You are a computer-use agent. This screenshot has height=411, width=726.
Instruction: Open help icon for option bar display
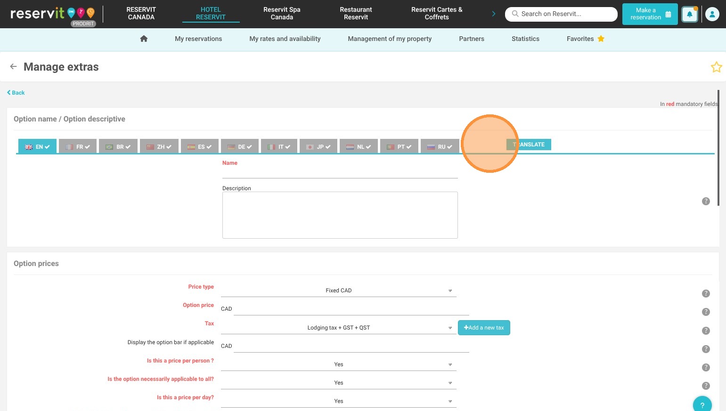coord(706,349)
